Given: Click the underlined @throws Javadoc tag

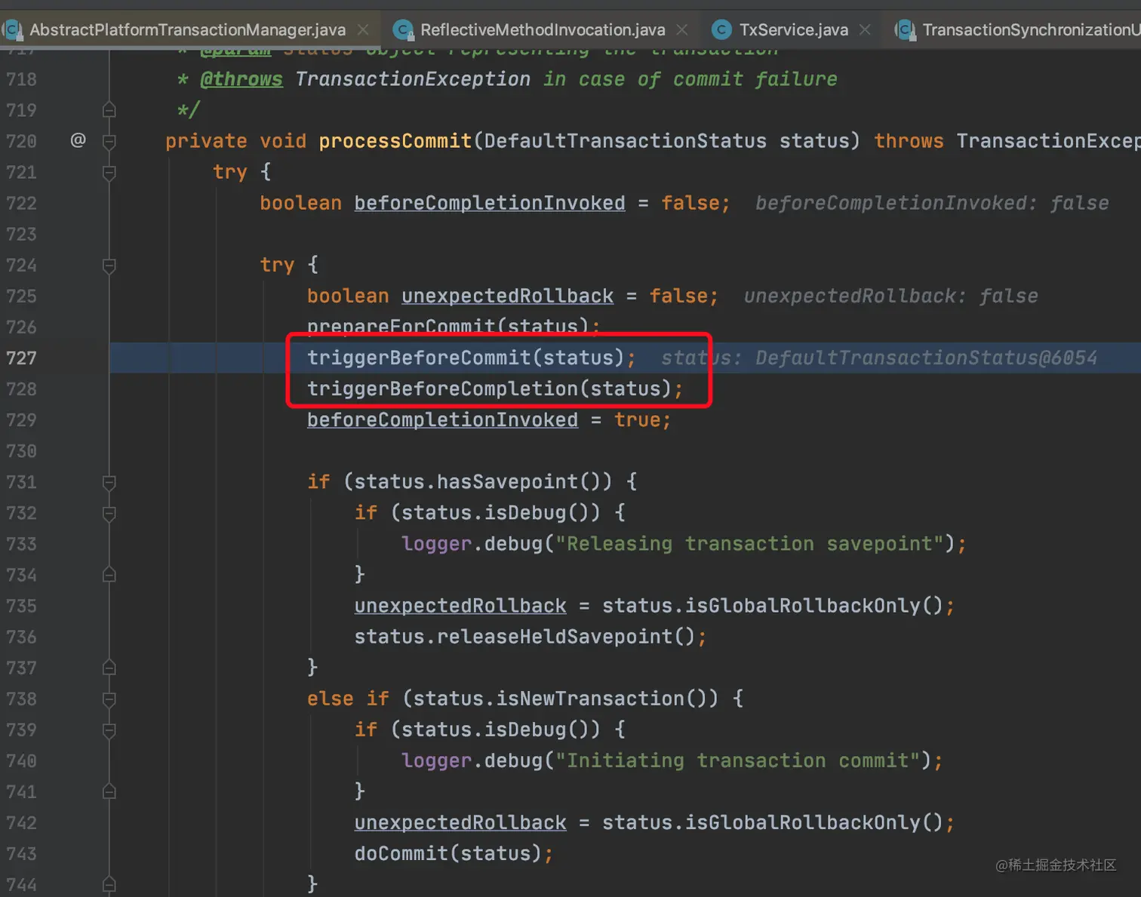Looking at the screenshot, I should [x=241, y=79].
